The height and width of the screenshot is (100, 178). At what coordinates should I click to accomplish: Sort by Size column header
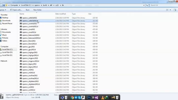point(90,14)
